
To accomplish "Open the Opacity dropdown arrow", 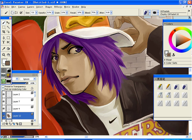I will click(x=53, y=12).
